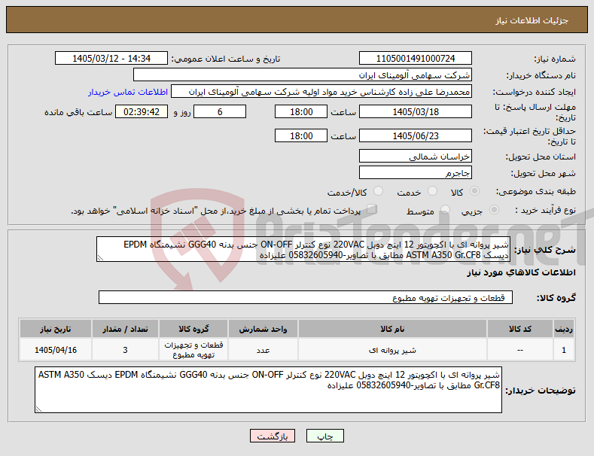Image resolution: width=594 pixels, height=456 pixels.
Task: Click the response deadline date 1405/03/18
Action: (415, 111)
